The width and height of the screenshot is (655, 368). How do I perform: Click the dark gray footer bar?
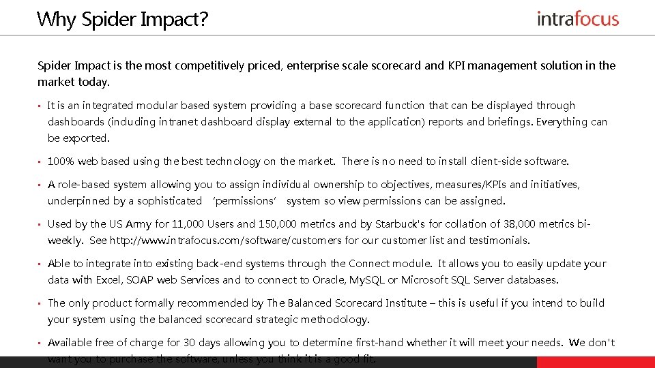pyautogui.click(x=273, y=362)
